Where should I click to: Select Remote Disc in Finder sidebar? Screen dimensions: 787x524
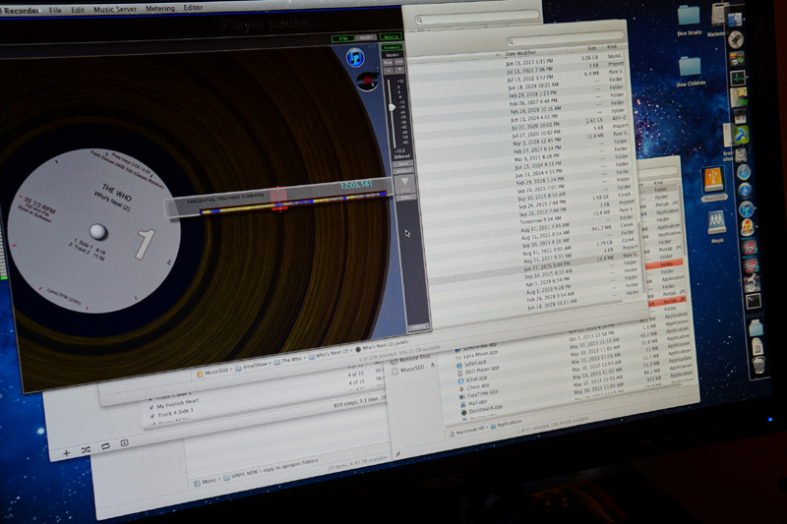pyautogui.click(x=411, y=359)
